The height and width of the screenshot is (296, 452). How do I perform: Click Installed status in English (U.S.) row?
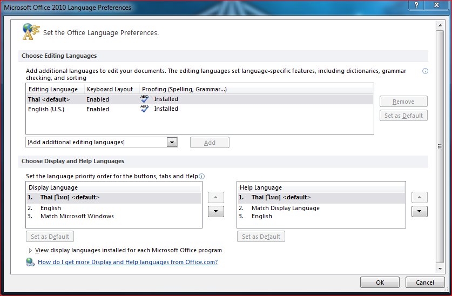tap(166, 109)
